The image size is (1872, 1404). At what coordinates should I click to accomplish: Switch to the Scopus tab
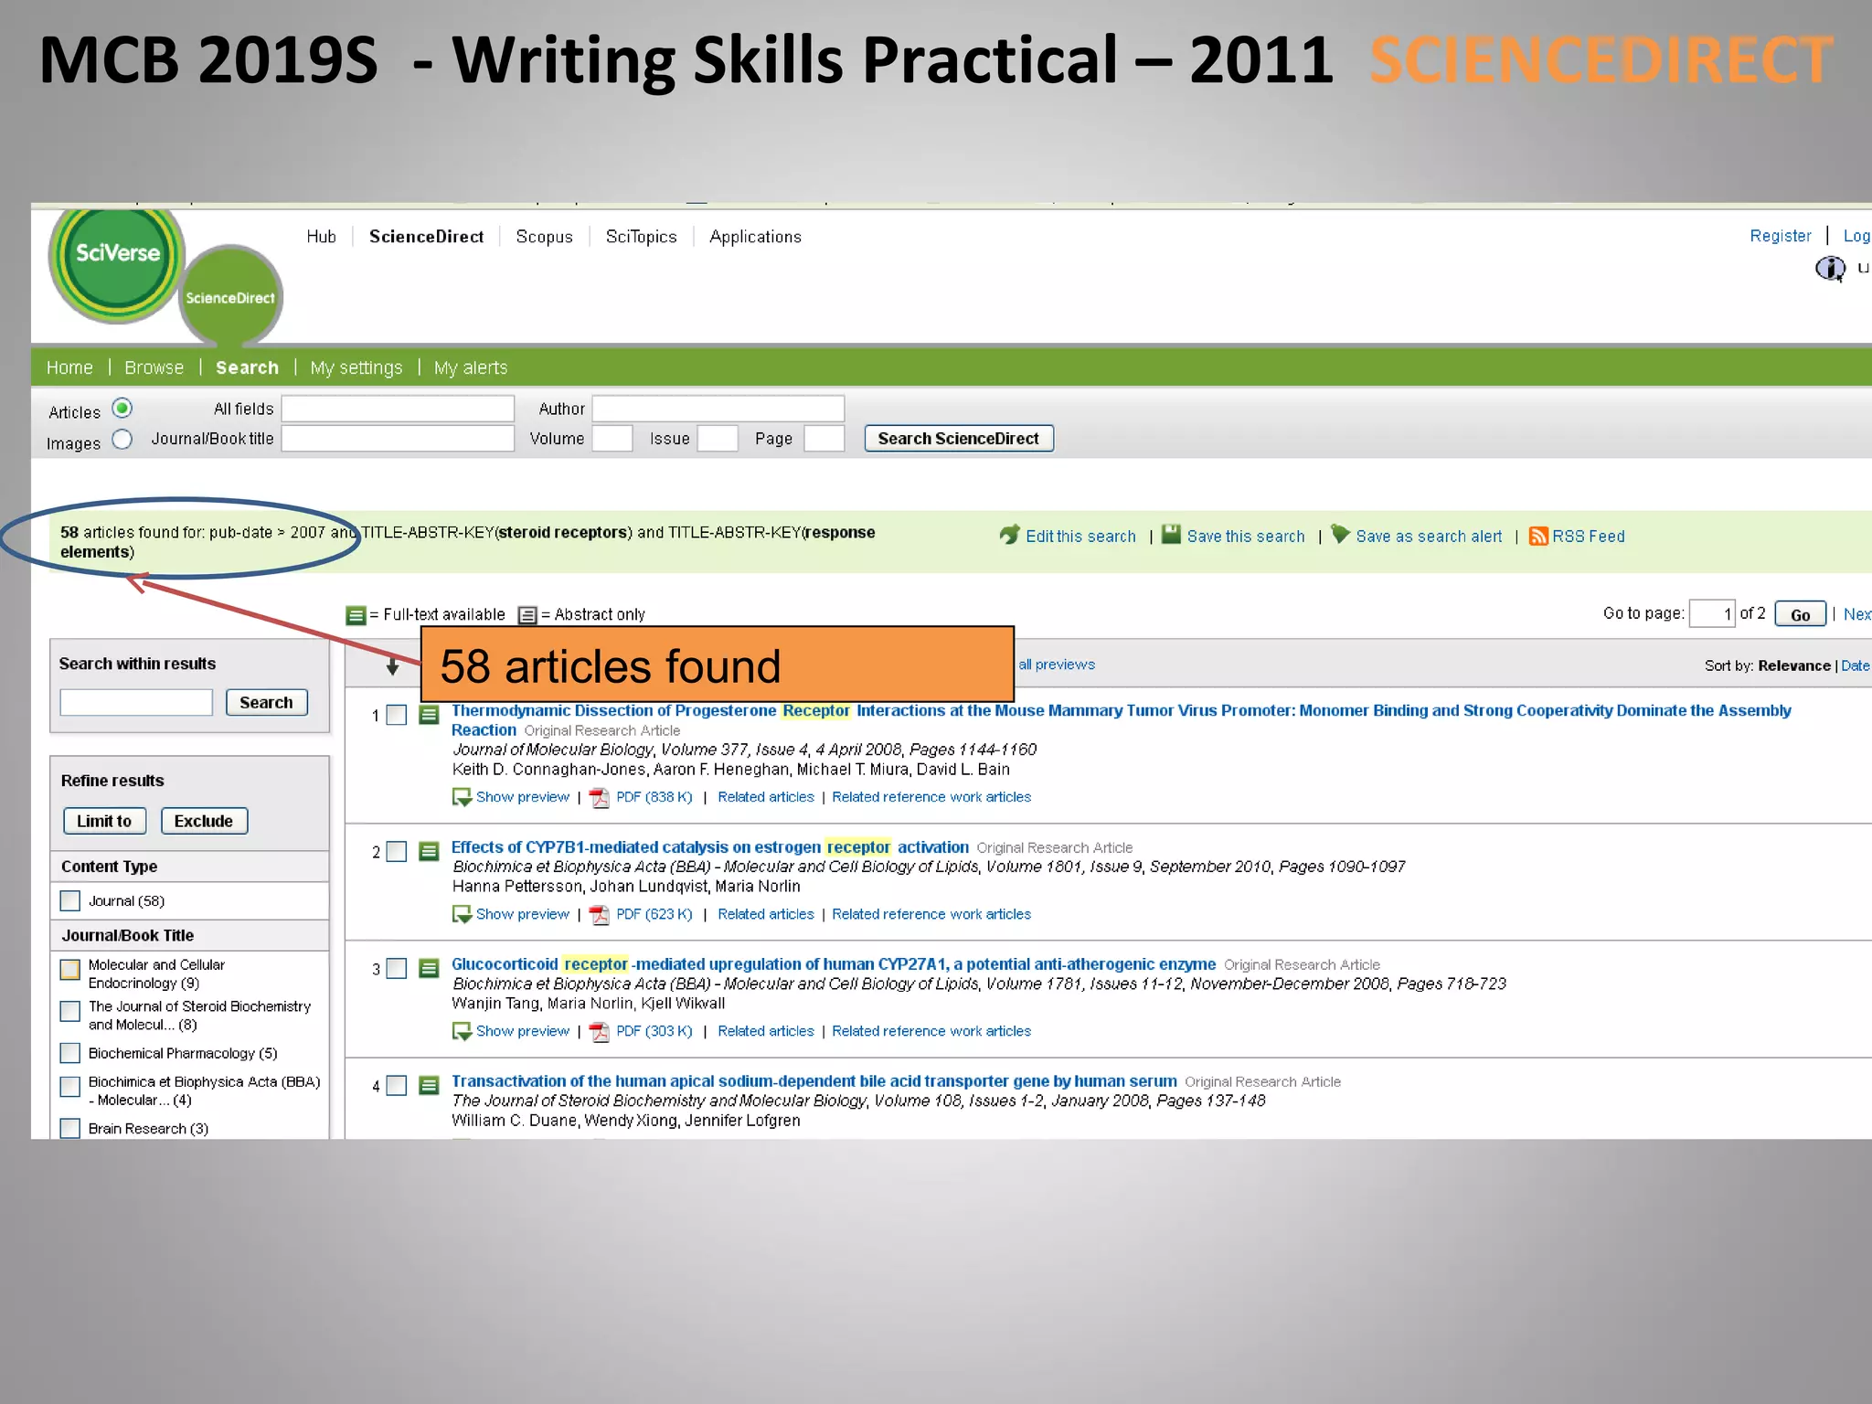(x=544, y=237)
